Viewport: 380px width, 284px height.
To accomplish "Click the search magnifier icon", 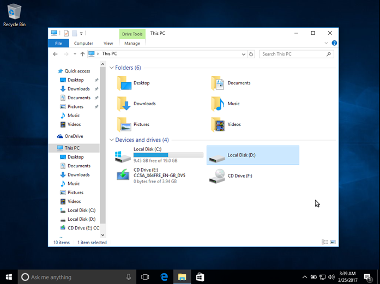I will [329, 54].
